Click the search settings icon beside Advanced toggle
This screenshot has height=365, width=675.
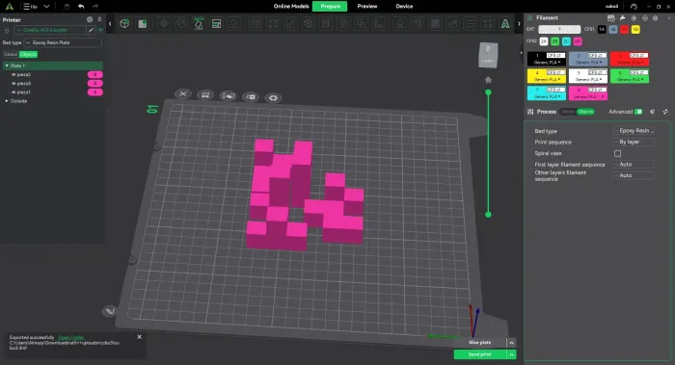(653, 112)
